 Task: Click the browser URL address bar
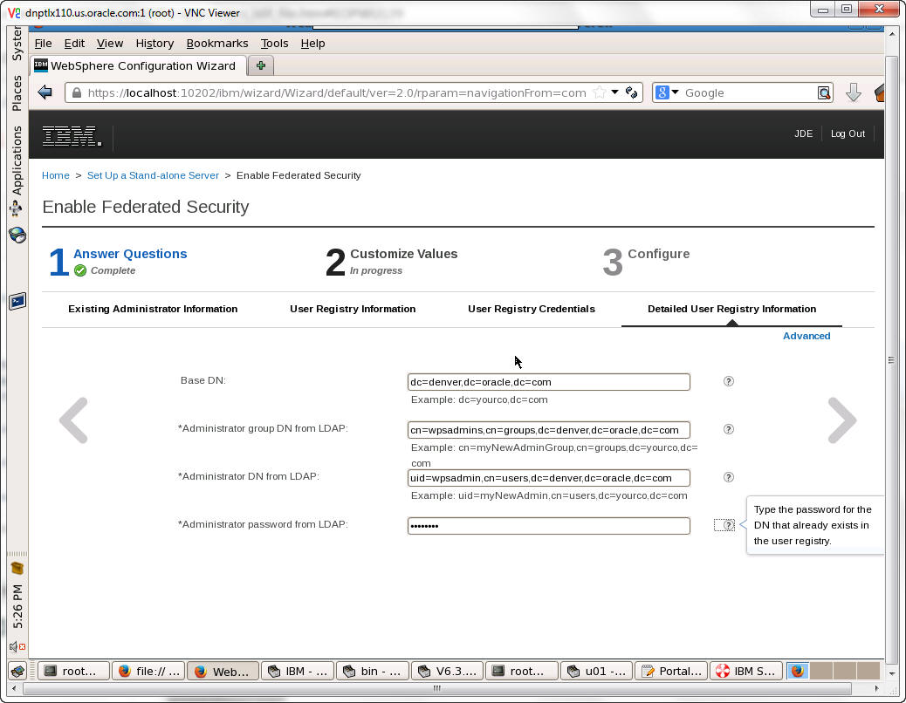(x=337, y=92)
